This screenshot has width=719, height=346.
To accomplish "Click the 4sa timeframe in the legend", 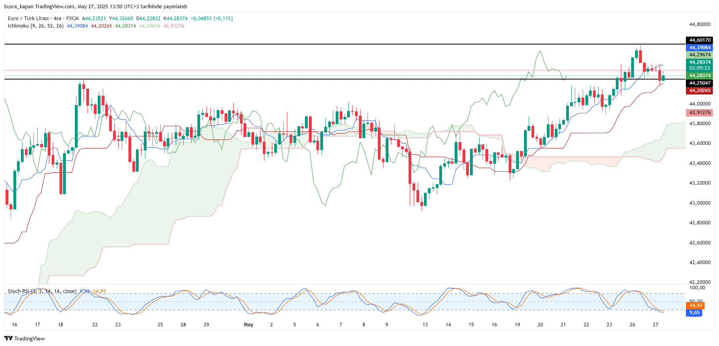I will pyautogui.click(x=58, y=19).
